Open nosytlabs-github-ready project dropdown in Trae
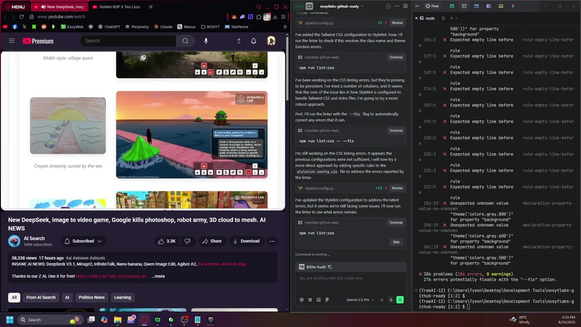The image size is (581, 327). click(x=342, y=6)
